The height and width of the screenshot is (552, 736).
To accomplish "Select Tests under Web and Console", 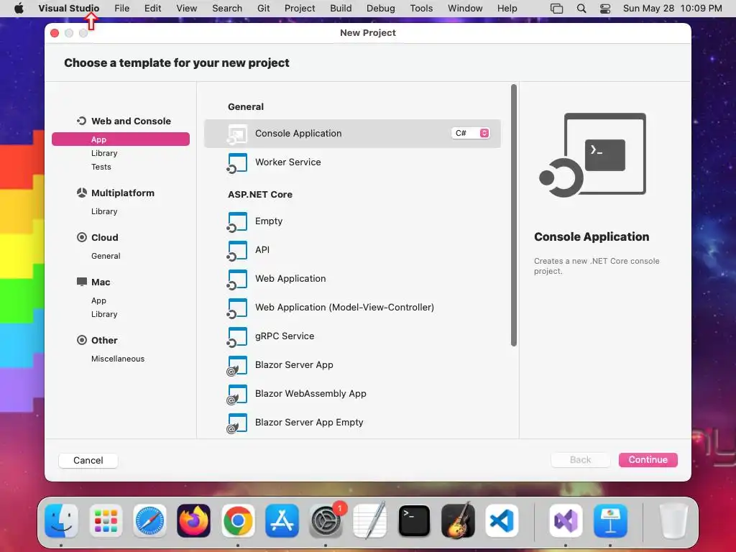I will 101,167.
